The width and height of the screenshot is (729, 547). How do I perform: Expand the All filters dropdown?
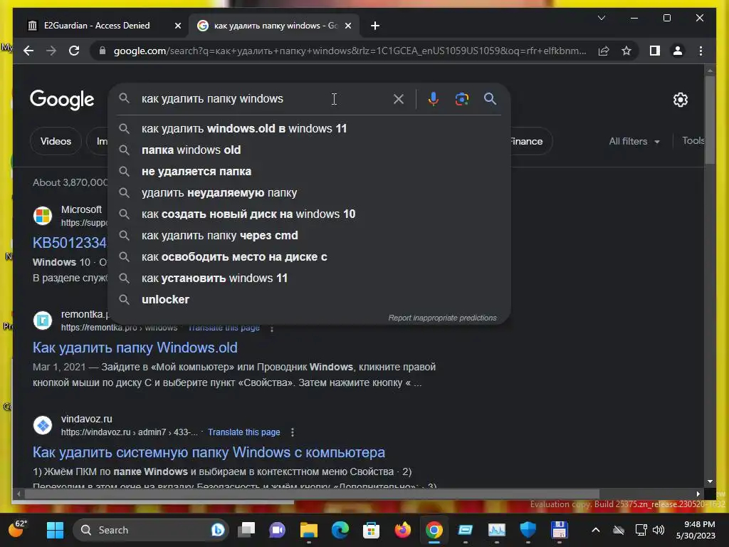pos(634,142)
